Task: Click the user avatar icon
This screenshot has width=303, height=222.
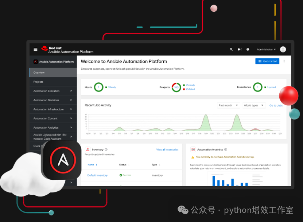Action: tap(283, 50)
